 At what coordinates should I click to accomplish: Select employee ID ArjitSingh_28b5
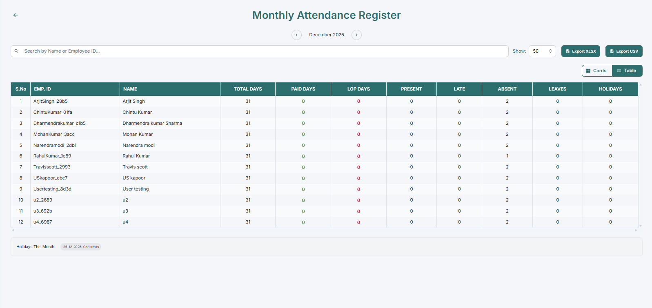coord(51,101)
